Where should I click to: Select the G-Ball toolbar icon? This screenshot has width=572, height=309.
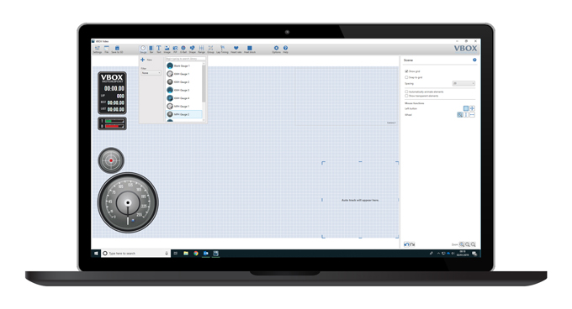[x=183, y=50]
